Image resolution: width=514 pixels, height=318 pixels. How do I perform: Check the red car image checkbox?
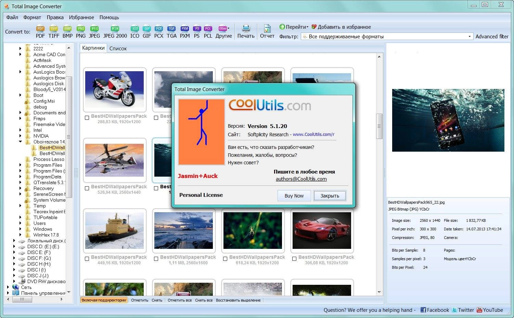coord(294,259)
